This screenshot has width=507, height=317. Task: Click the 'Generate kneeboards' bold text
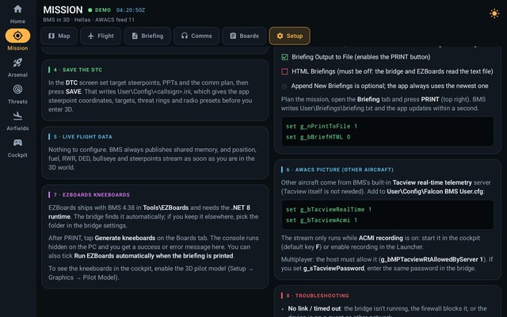click(x=125, y=238)
